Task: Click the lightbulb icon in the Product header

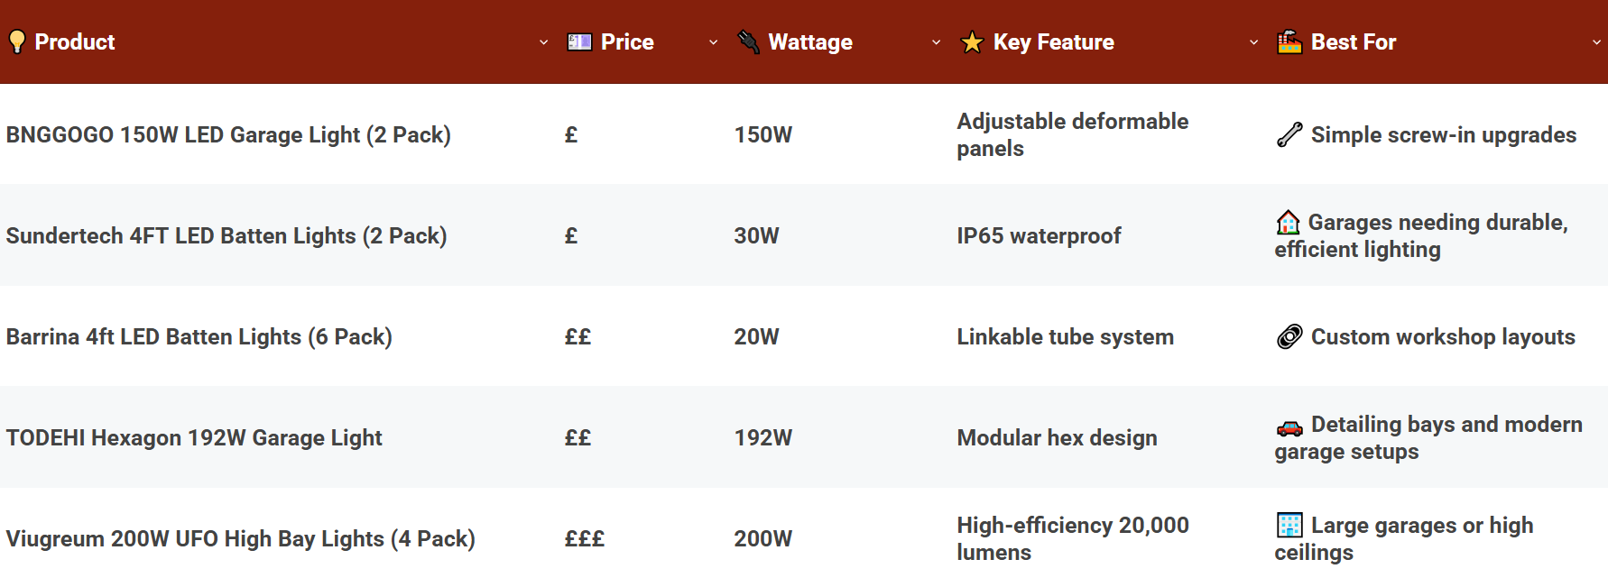Action: point(17,41)
